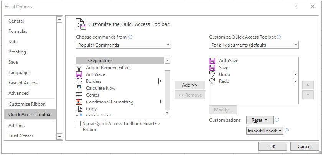Click the AutoSave icon in commands list
Viewport: 323px width, 155px height.
tap(79, 74)
